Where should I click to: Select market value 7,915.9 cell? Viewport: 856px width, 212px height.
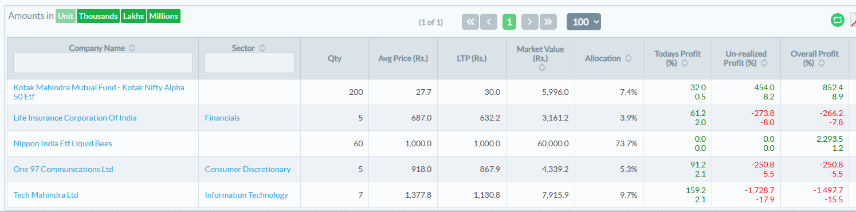[540, 195]
